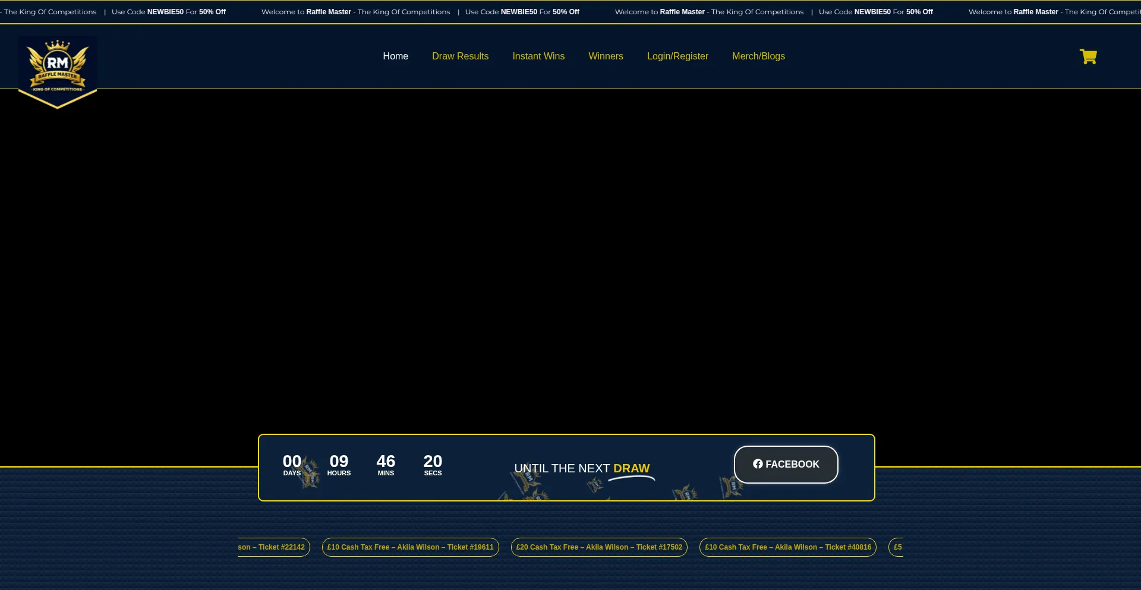Open the shopping cart icon
Viewport: 1141px width, 590px height.
(x=1088, y=56)
